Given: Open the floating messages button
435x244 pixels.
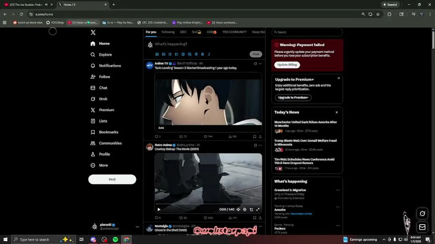Looking at the screenshot, I should (422, 227).
